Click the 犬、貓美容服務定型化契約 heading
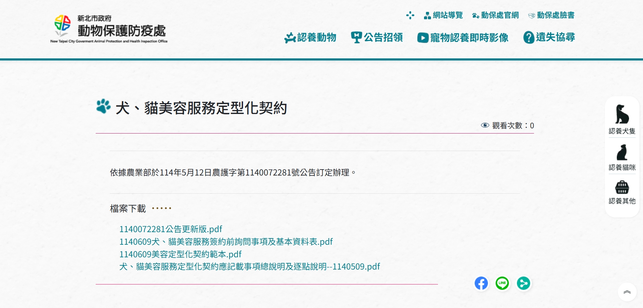This screenshot has height=308, width=643. point(201,108)
